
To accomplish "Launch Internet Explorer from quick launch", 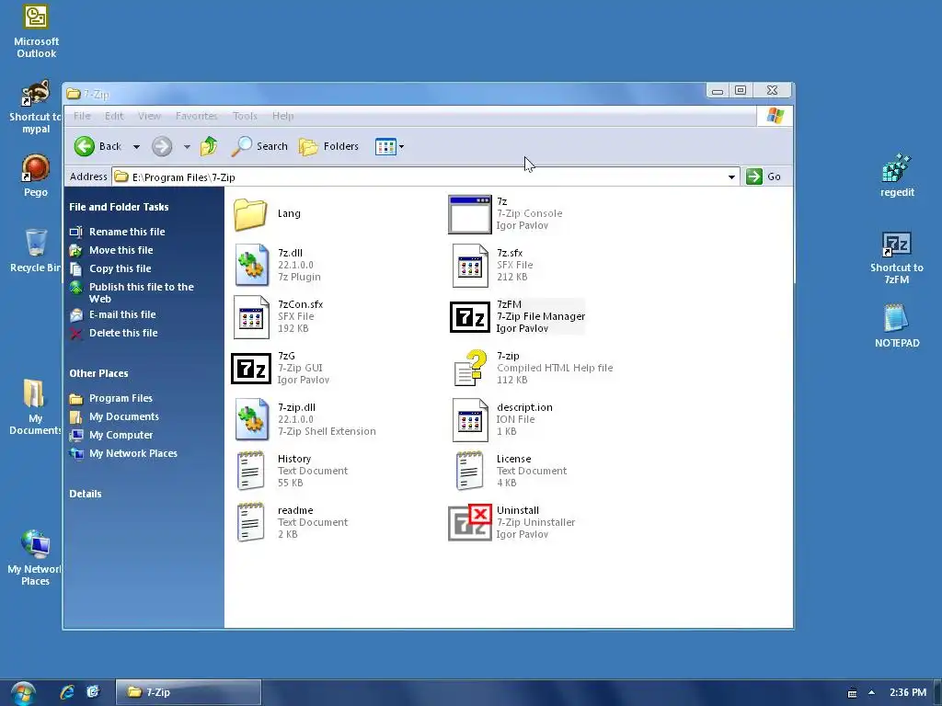I will [x=67, y=692].
